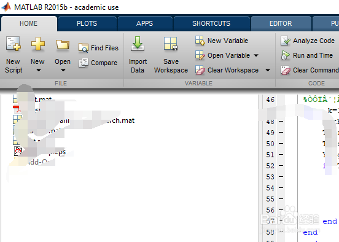Click the Clear Workspace eraser icon
This screenshot has width=339, height=242.
(200, 70)
